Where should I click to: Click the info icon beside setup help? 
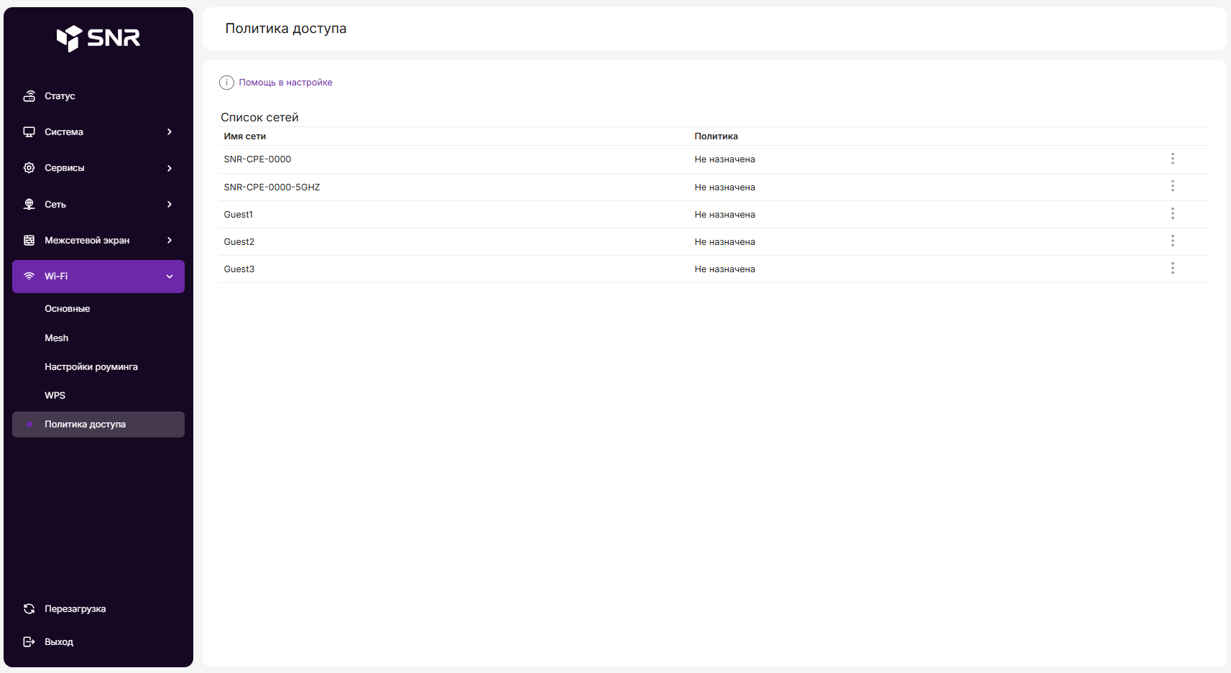coord(226,83)
